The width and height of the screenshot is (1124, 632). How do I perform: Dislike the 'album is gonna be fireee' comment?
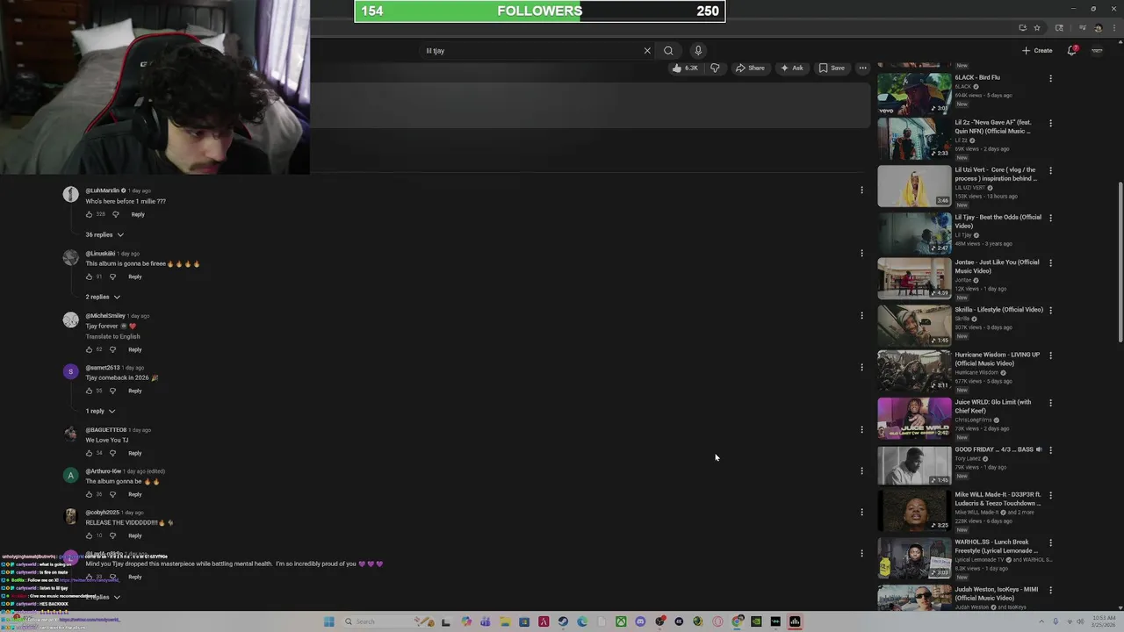[x=112, y=276]
